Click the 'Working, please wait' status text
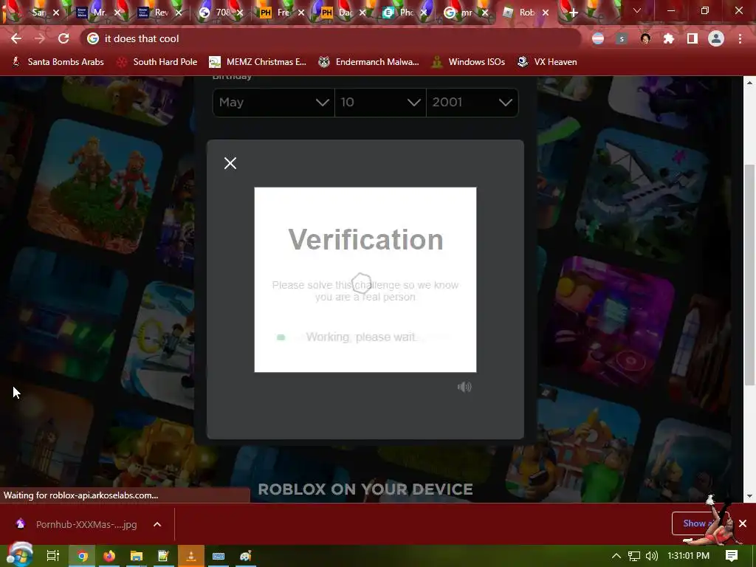Screen dimensions: 756x567 click(x=362, y=337)
